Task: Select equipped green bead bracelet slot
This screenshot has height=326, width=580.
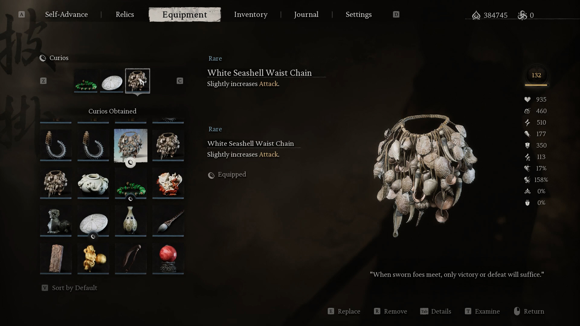Action: pyautogui.click(x=86, y=81)
